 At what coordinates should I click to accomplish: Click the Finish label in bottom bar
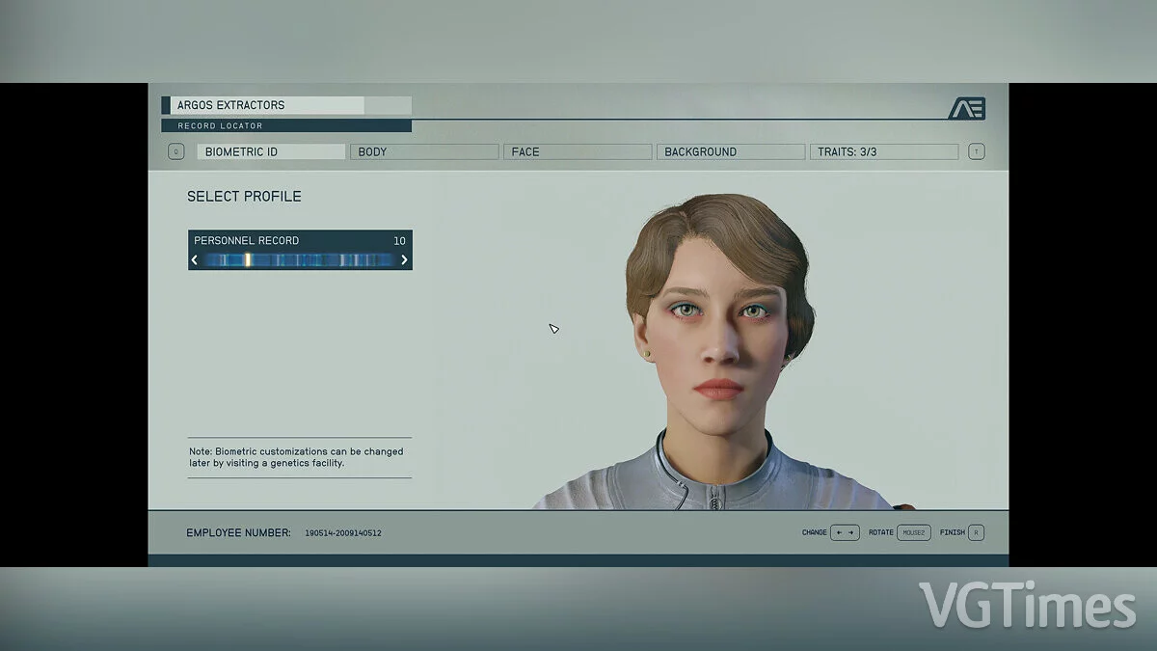point(952,532)
